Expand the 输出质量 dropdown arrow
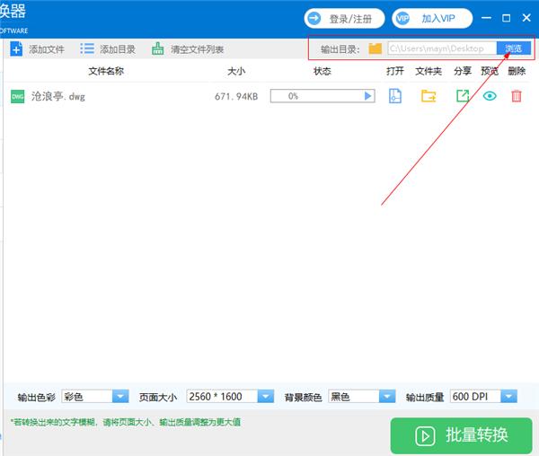Image resolution: width=539 pixels, height=456 pixels. click(x=508, y=396)
